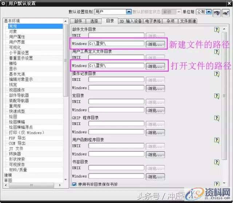The height and width of the screenshot is (203, 233).
Task: Collapse 基本环境 tree node
Action: tap(12, 21)
